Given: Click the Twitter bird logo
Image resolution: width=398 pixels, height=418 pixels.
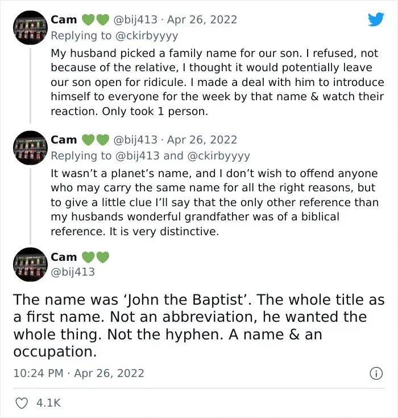Looking at the screenshot, I should click(x=376, y=19).
